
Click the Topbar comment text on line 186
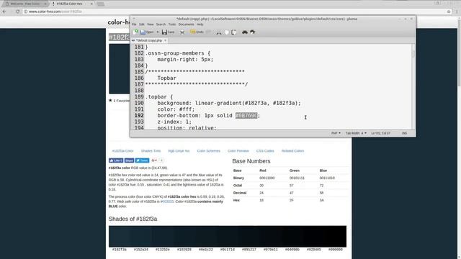166,78
